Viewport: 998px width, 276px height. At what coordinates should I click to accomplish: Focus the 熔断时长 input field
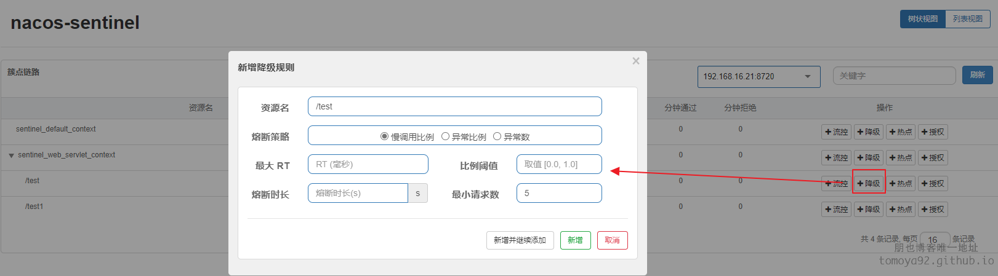click(358, 193)
